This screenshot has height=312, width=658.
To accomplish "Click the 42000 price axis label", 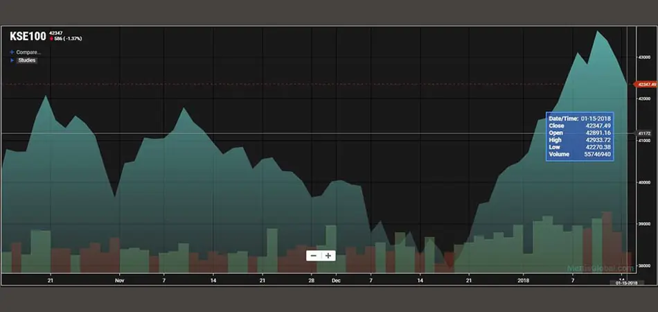I will [x=644, y=98].
